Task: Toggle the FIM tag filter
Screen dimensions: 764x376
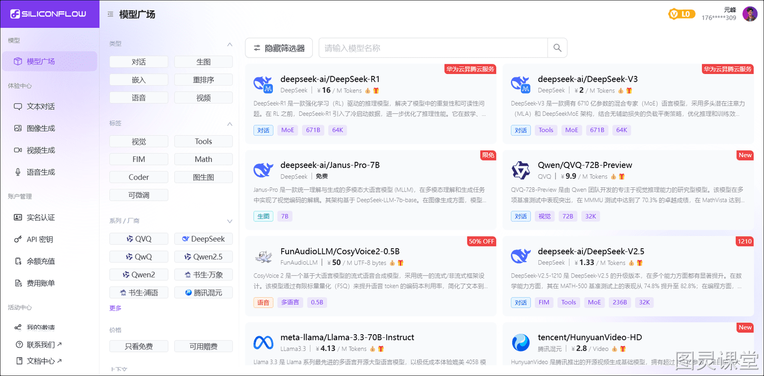Action: click(138, 159)
